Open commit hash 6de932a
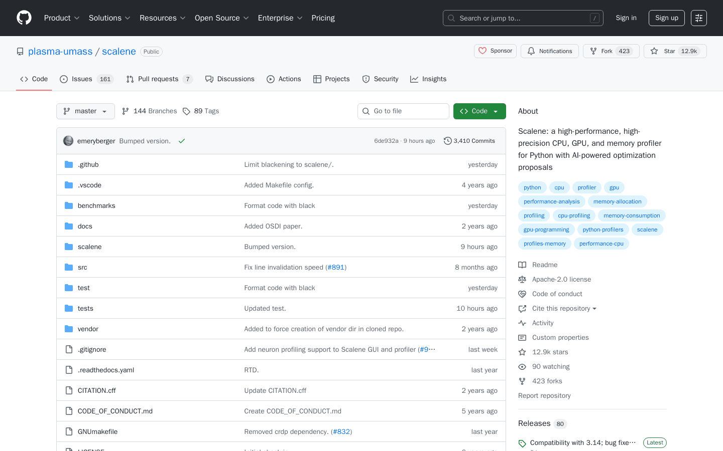723x451 pixels. tap(386, 141)
